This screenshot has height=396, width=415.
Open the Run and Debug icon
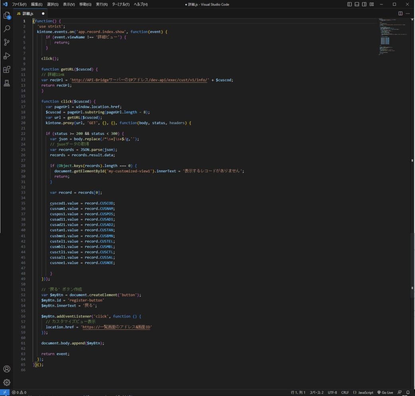6,55
